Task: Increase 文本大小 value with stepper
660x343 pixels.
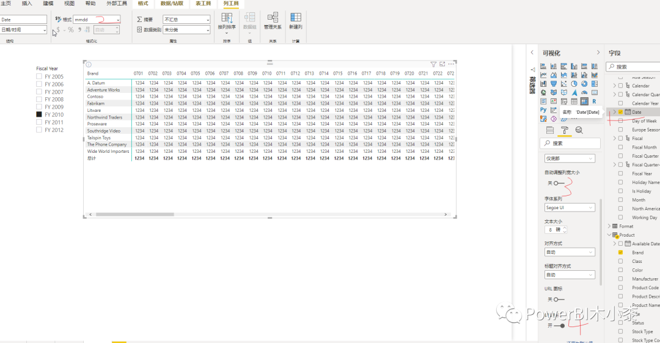Action: 565,228
